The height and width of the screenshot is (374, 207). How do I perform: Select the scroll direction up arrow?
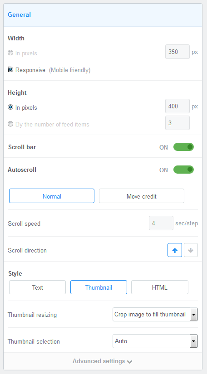pos(175,250)
